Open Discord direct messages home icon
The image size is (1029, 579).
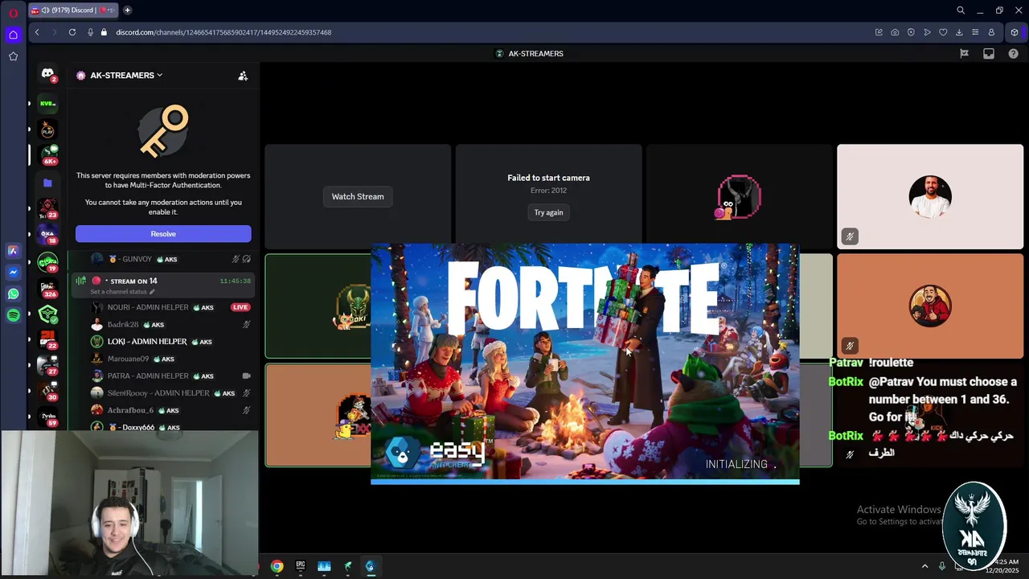47,73
